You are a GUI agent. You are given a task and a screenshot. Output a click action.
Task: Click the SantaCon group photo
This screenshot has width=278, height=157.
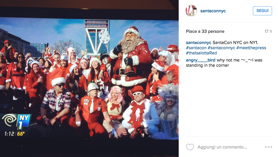click(x=89, y=78)
